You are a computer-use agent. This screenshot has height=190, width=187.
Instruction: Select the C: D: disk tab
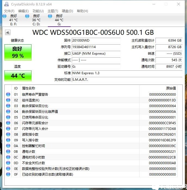pyautogui.click(x=36, y=20)
